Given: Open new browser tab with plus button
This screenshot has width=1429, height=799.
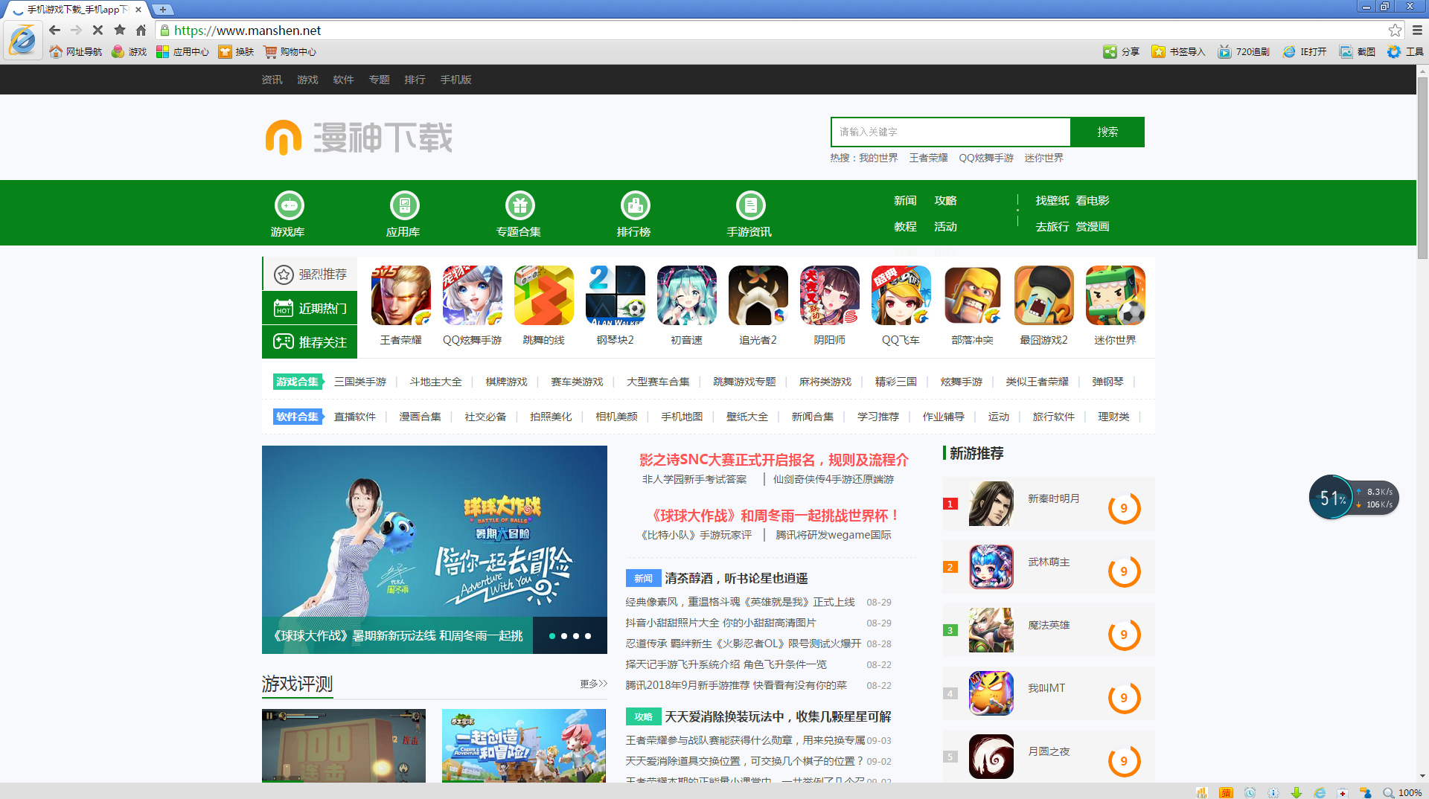Looking at the screenshot, I should (x=162, y=9).
